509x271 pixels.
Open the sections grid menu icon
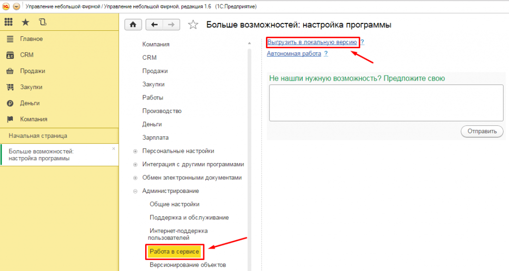tap(8, 22)
